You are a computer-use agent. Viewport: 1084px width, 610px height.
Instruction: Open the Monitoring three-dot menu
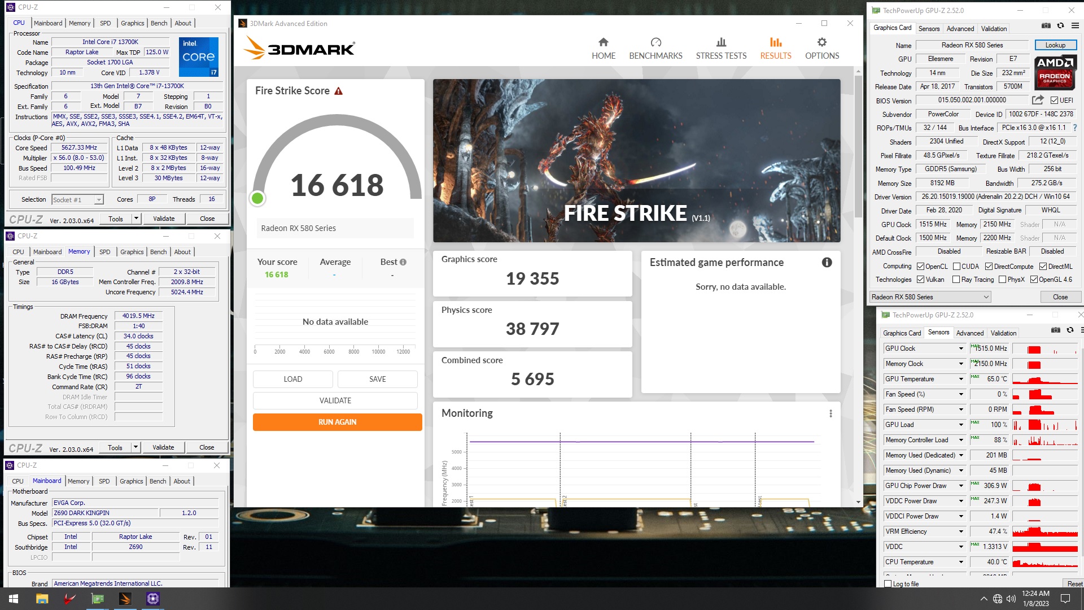[831, 413]
